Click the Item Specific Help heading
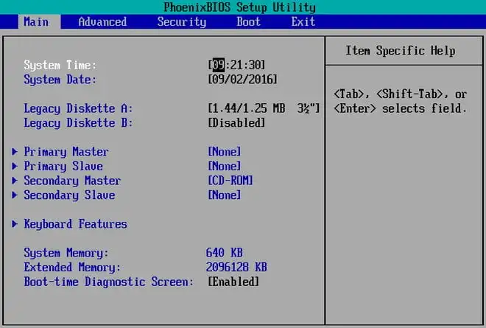Viewport: 486px width, 328px height. tap(400, 51)
